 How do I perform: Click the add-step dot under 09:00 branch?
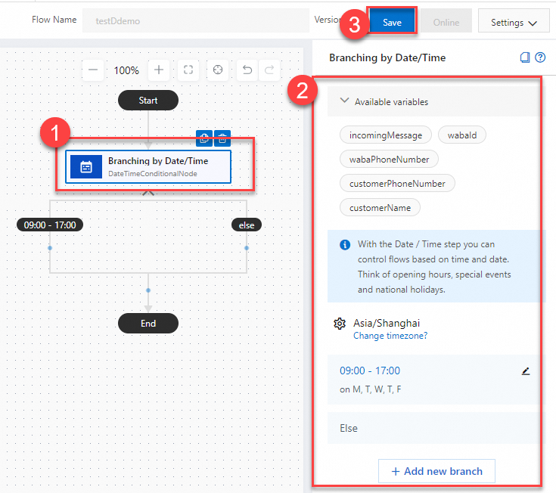tap(50, 248)
